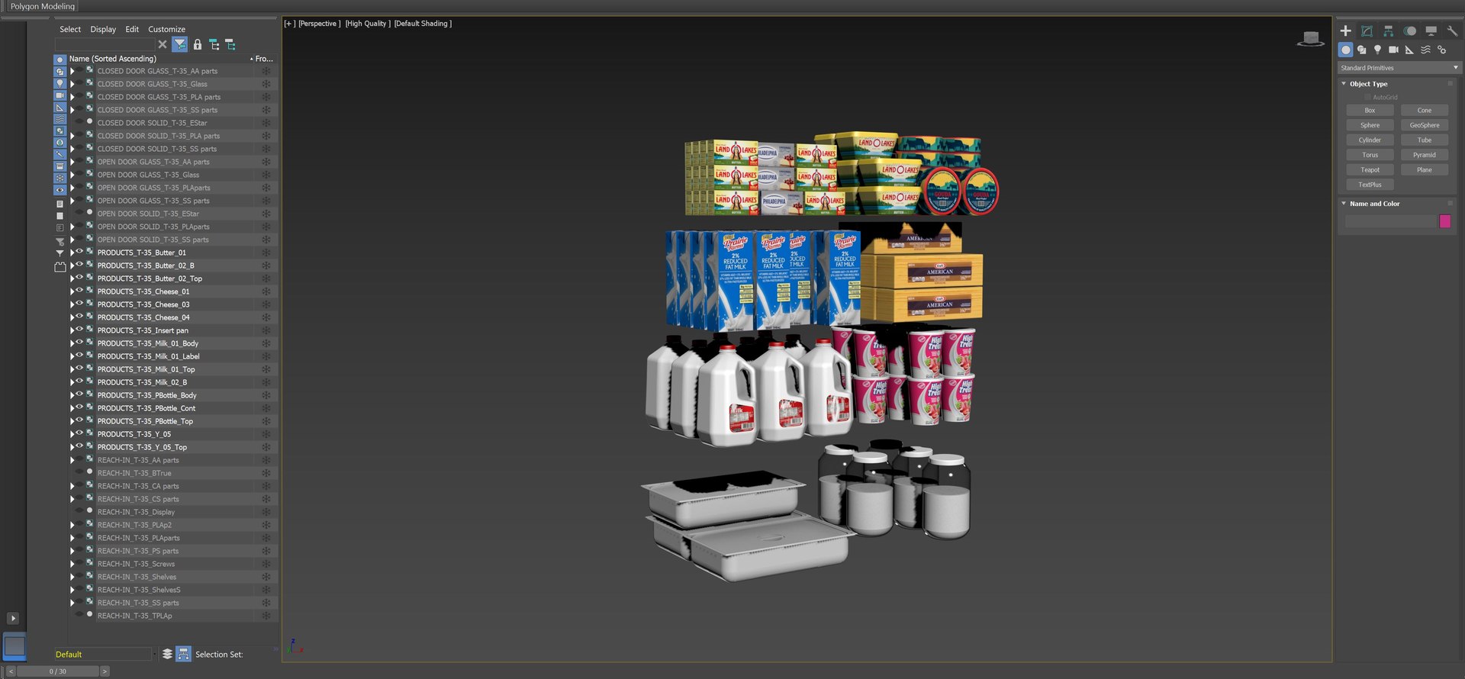
Task: Open the Create command panel tab
Action: pos(1346,31)
